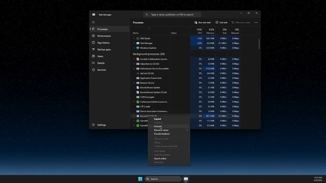Expand the Bonjour Service row
The image size is (326, 183).
tap(134, 83)
